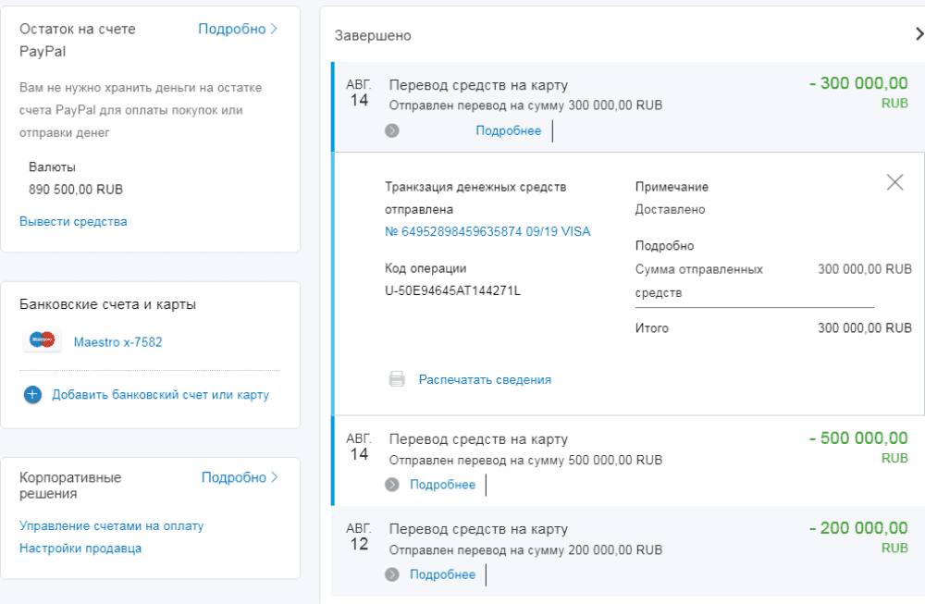Open Управление счетами на оплату
This screenshot has height=604, width=925.
(112, 525)
